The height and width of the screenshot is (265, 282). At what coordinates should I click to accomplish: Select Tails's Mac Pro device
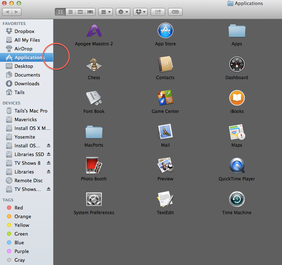click(26, 111)
